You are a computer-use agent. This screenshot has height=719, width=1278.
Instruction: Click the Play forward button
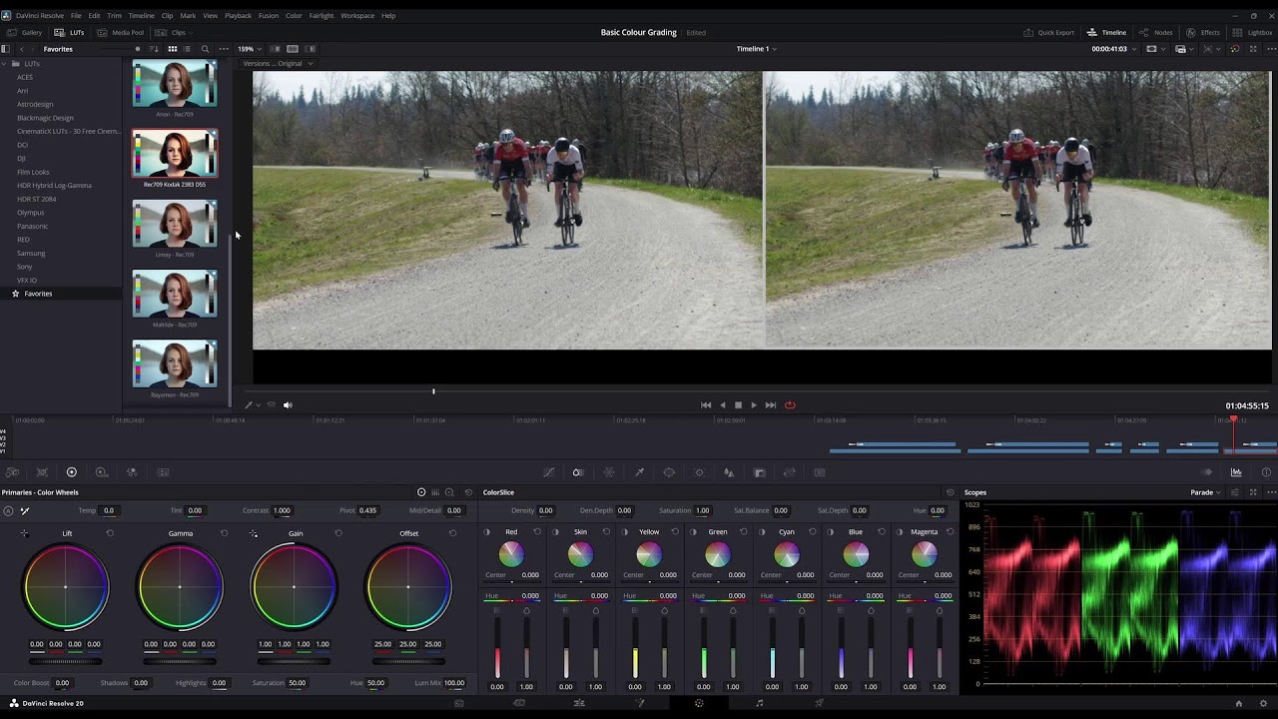pyautogui.click(x=754, y=405)
